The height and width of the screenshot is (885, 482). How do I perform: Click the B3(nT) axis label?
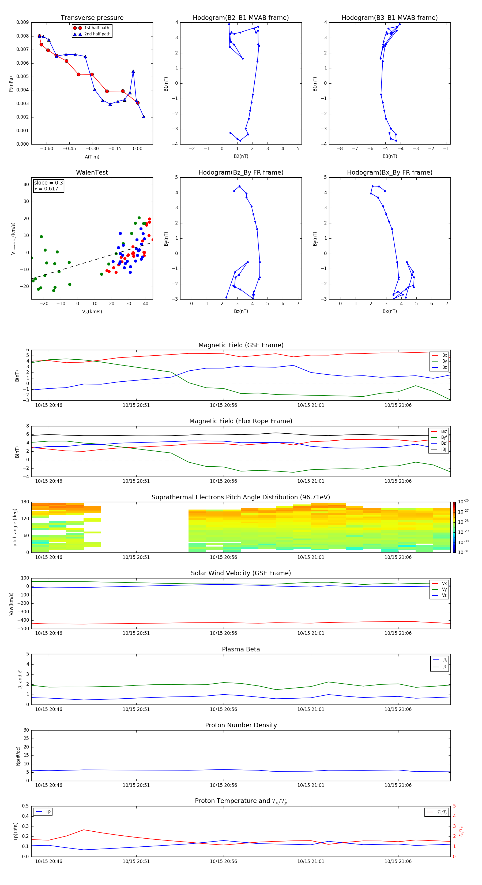coord(390,156)
